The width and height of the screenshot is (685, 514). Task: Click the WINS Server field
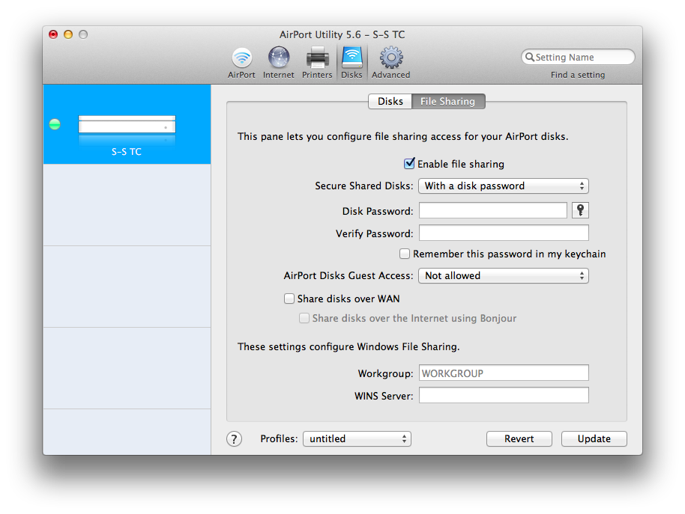pos(504,396)
